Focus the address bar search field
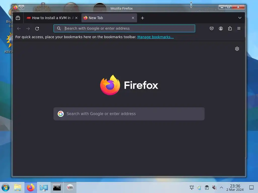Screen dimensions: 258x193 (124, 28)
